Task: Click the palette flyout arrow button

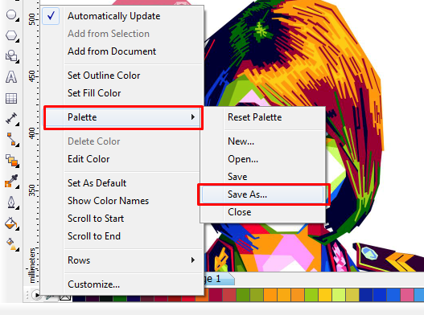Action: [36, 295]
